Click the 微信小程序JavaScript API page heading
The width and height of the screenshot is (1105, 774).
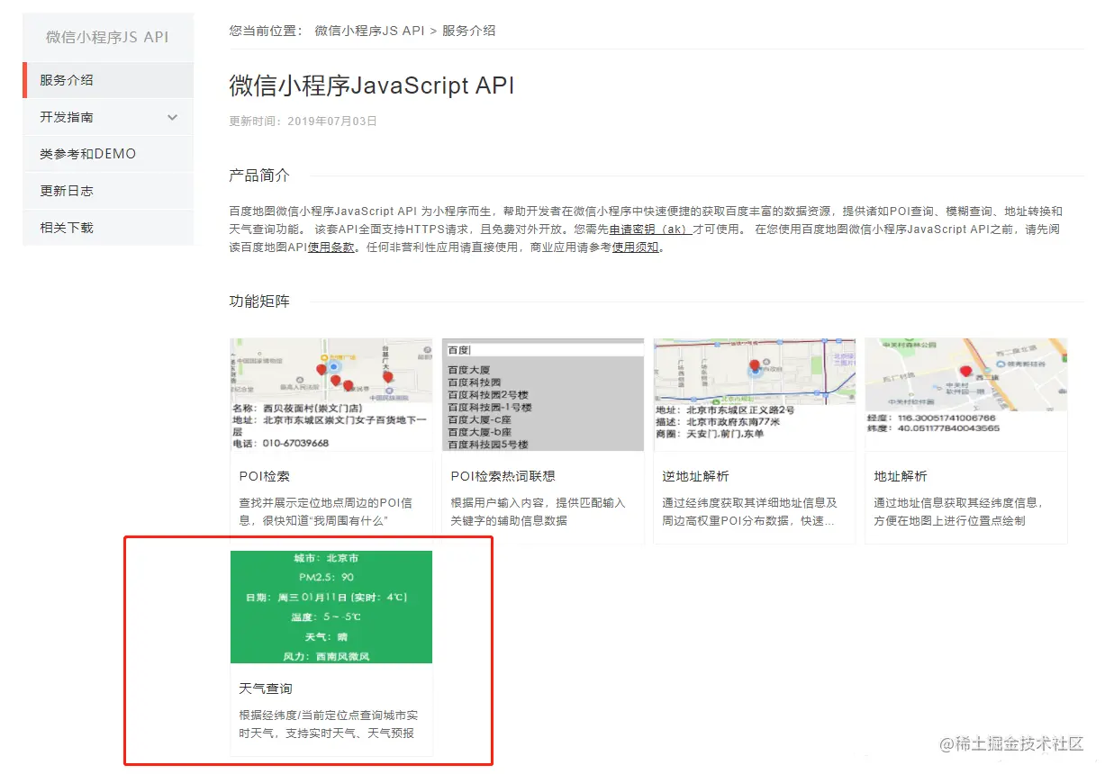(372, 85)
